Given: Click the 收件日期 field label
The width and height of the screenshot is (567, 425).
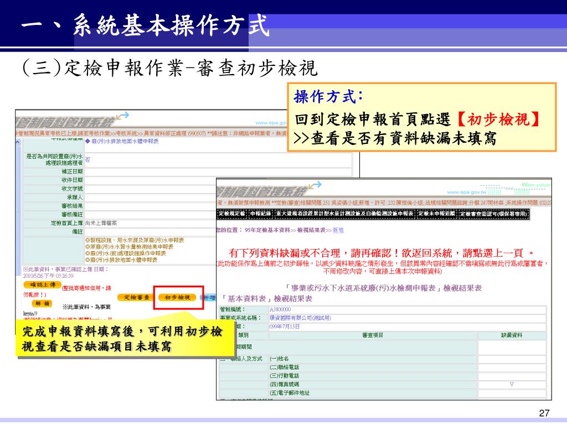Looking at the screenshot, I should click(x=72, y=180).
